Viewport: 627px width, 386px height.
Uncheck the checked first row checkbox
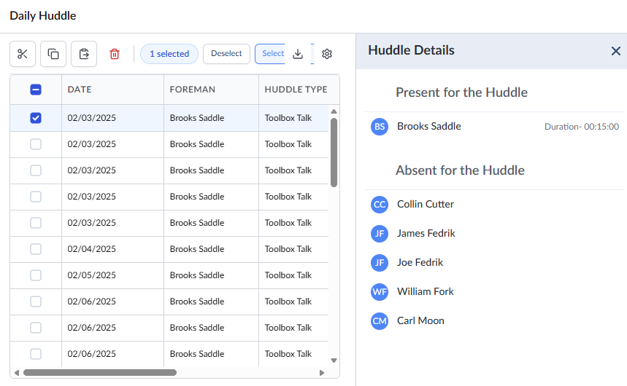click(x=36, y=118)
